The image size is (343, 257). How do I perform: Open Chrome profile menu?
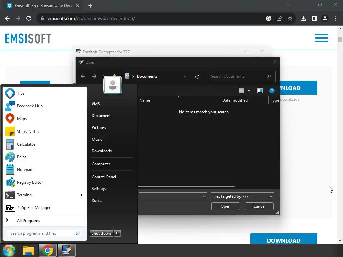pyautogui.click(x=325, y=19)
